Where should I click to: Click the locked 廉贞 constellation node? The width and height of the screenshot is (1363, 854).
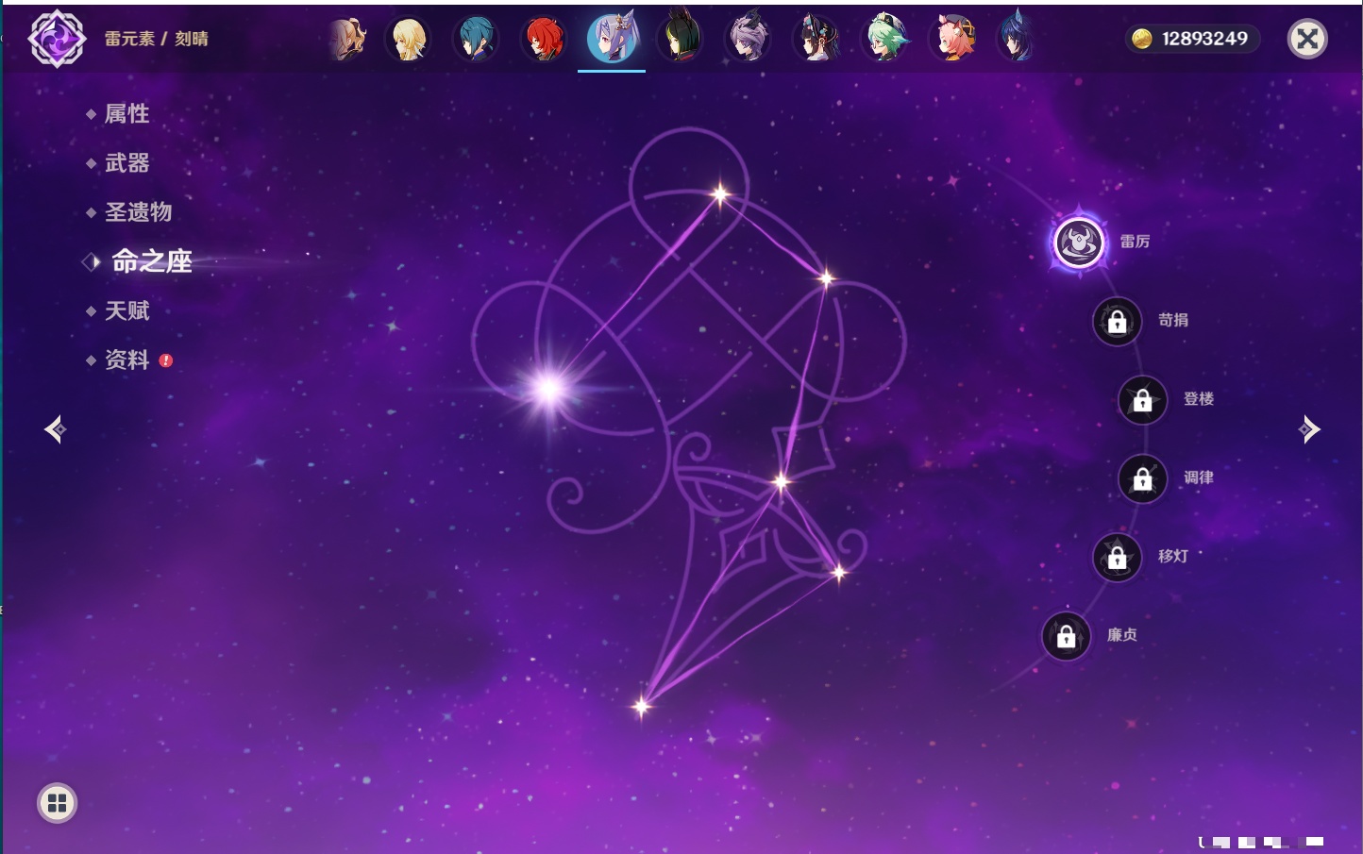coord(1067,637)
